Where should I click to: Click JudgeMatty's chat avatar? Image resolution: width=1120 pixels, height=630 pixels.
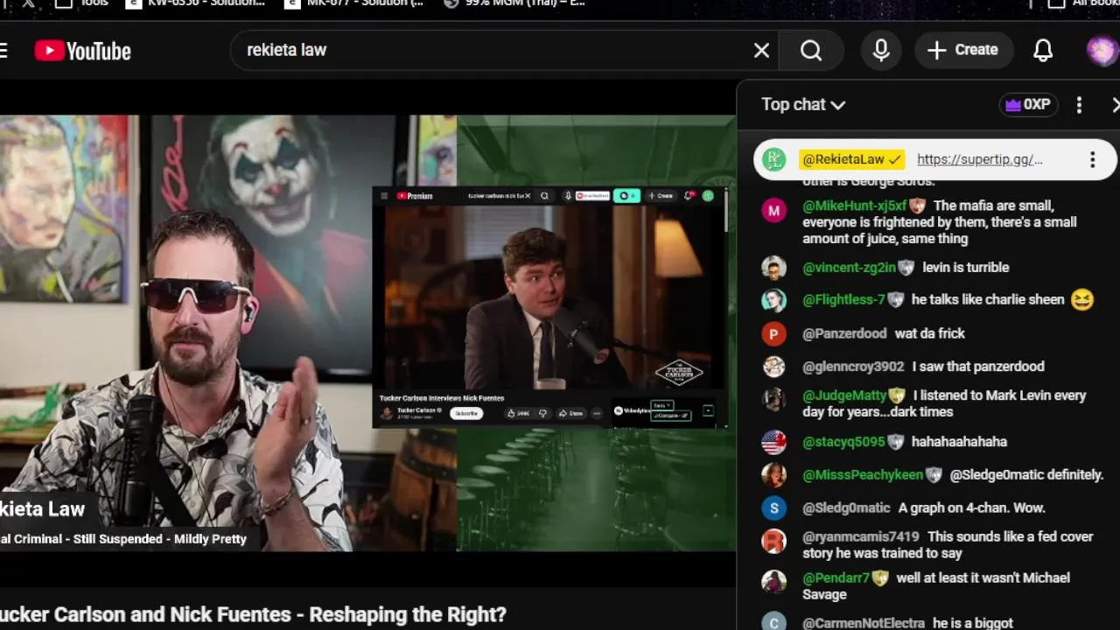click(773, 399)
